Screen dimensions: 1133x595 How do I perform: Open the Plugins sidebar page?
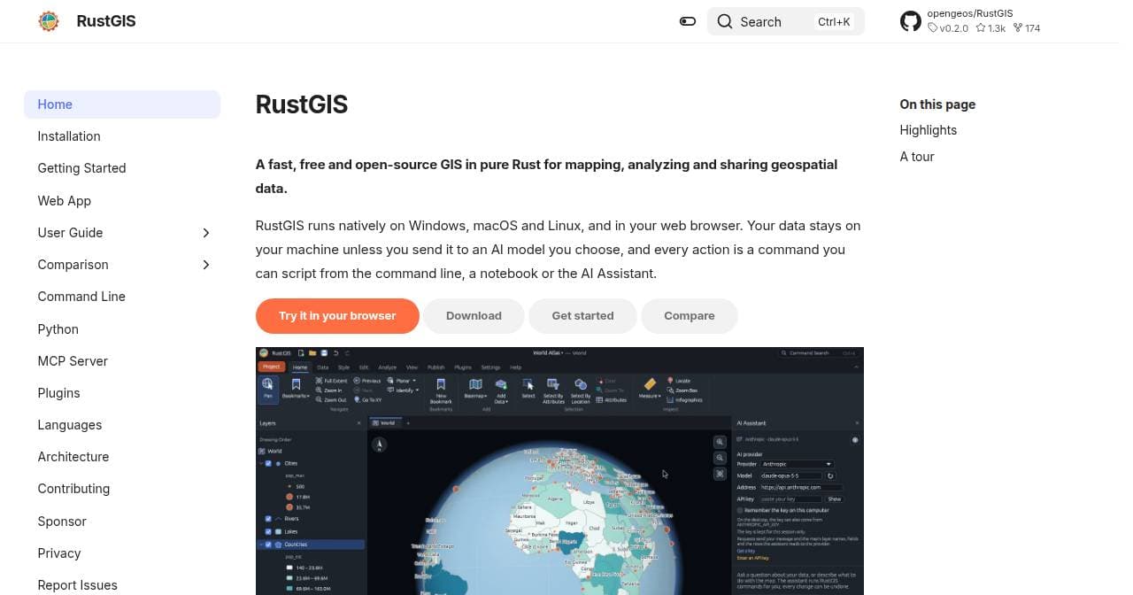pyautogui.click(x=58, y=393)
